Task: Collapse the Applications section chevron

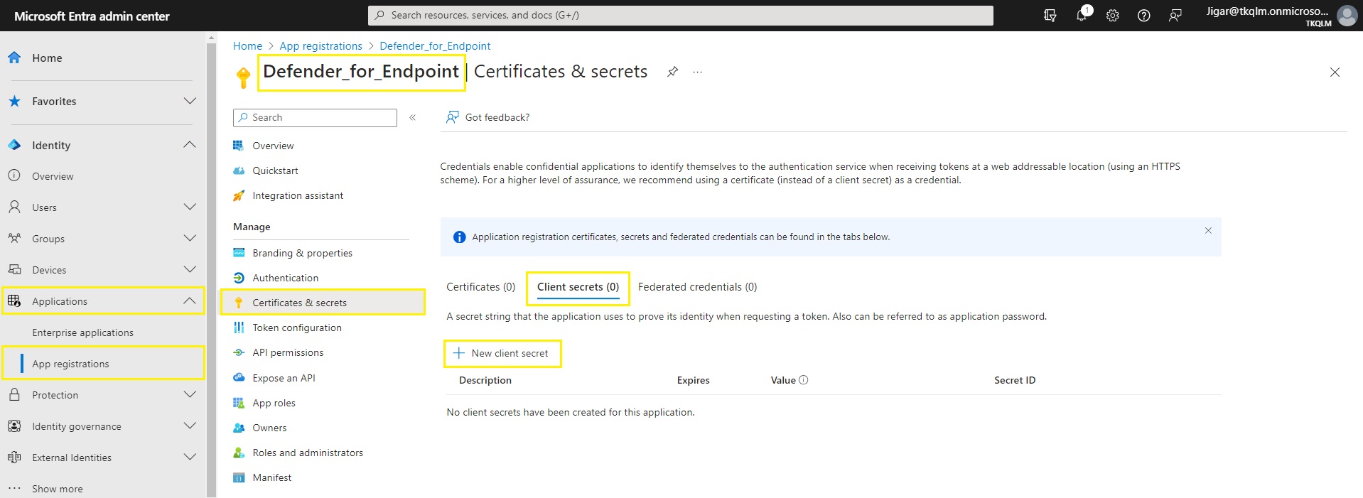Action: (190, 301)
